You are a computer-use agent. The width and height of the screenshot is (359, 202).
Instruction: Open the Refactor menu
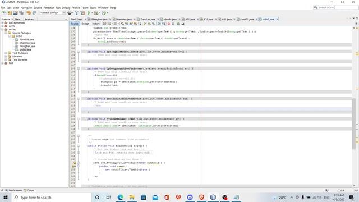pos(49,8)
